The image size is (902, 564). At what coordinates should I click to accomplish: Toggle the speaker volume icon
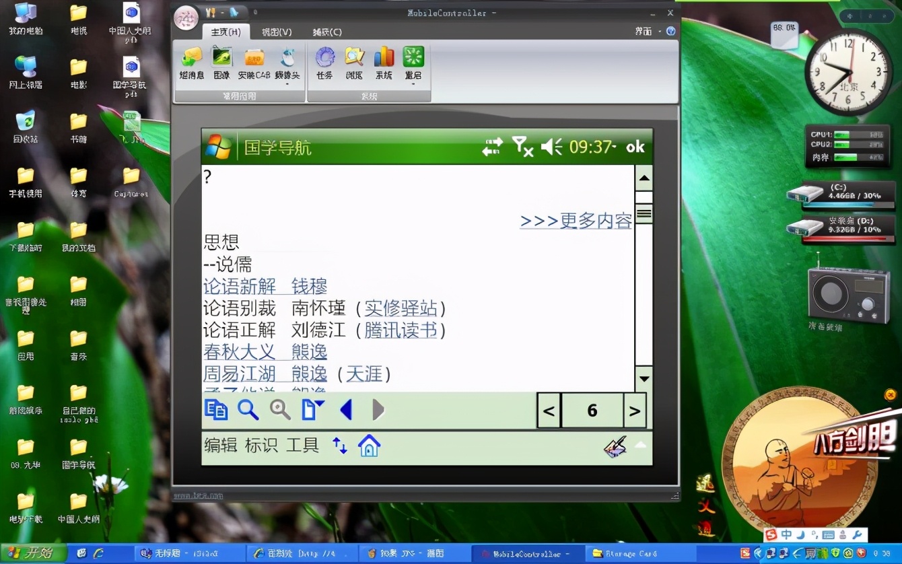tap(552, 147)
